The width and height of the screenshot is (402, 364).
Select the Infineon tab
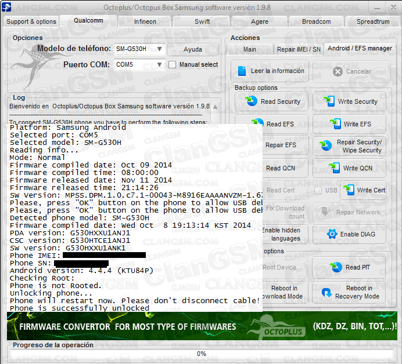pyautogui.click(x=145, y=22)
